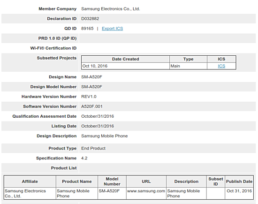Select Hardware Version value REV1.0
258x204 pixels.
click(89, 97)
